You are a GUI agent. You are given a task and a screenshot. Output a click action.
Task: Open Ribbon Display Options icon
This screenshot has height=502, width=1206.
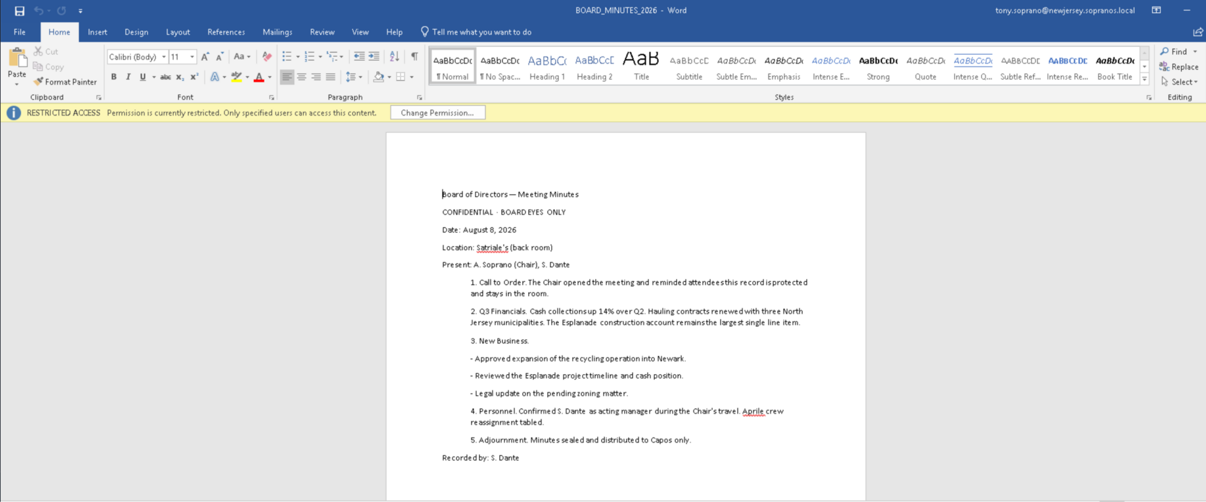tap(1156, 10)
